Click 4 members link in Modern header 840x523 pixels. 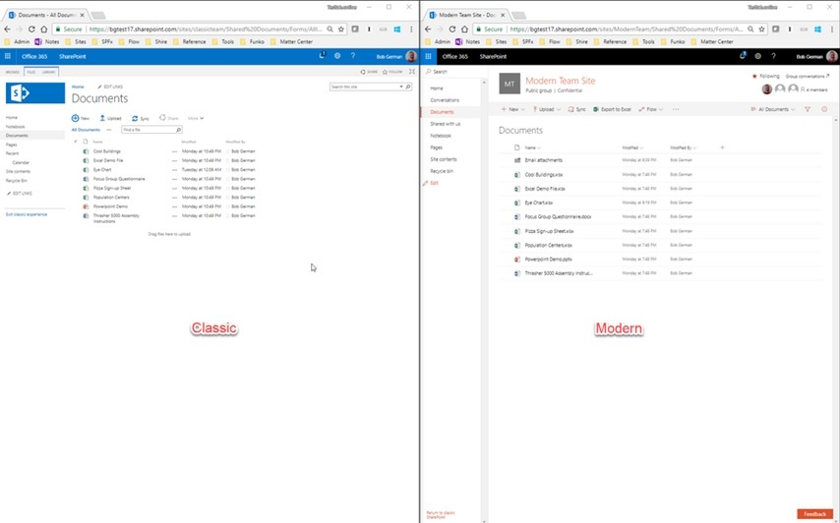[x=813, y=89]
